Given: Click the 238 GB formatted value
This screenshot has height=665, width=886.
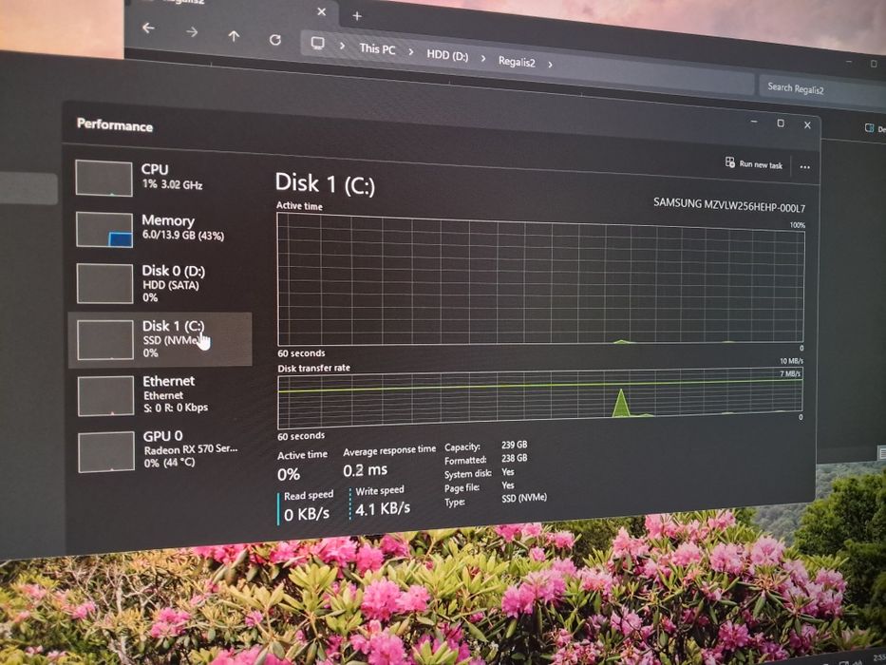Looking at the screenshot, I should click(514, 458).
